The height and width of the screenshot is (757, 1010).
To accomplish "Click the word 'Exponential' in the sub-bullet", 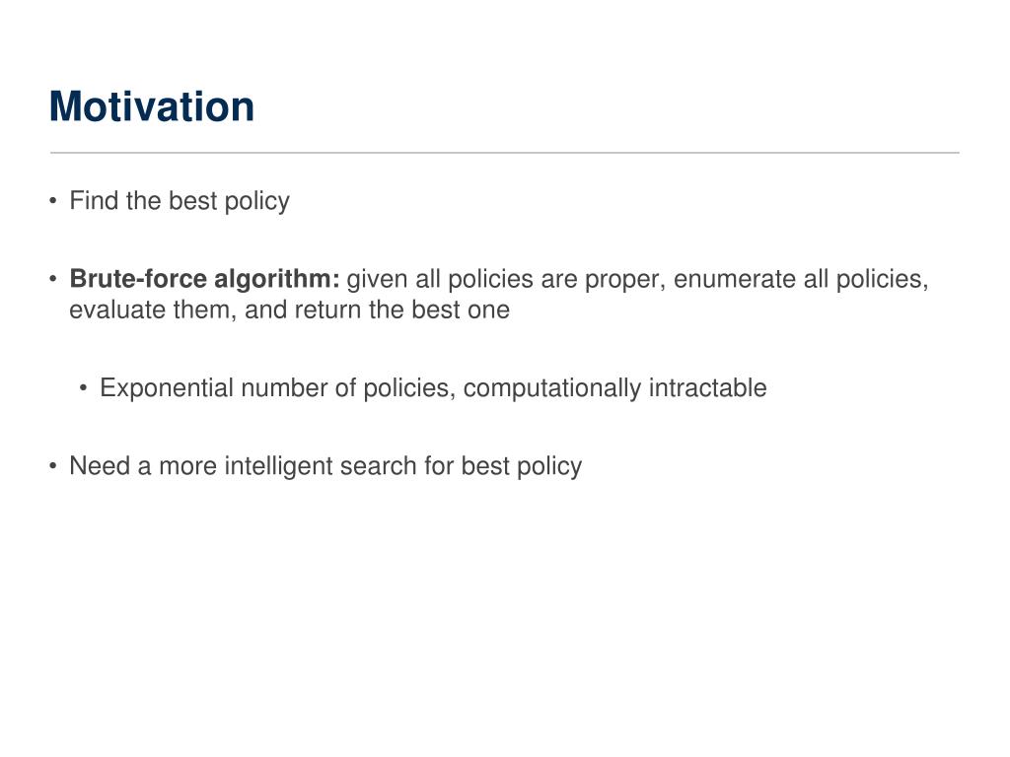I will pos(167,388).
